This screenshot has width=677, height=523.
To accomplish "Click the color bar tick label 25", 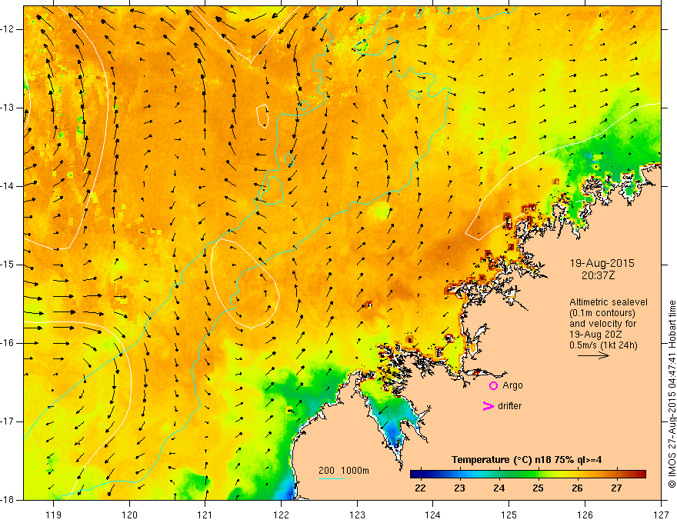I will click(538, 488).
